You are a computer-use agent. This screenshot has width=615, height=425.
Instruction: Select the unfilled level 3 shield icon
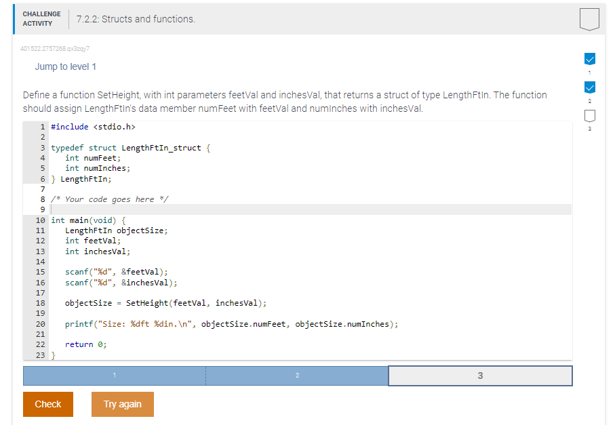(589, 117)
